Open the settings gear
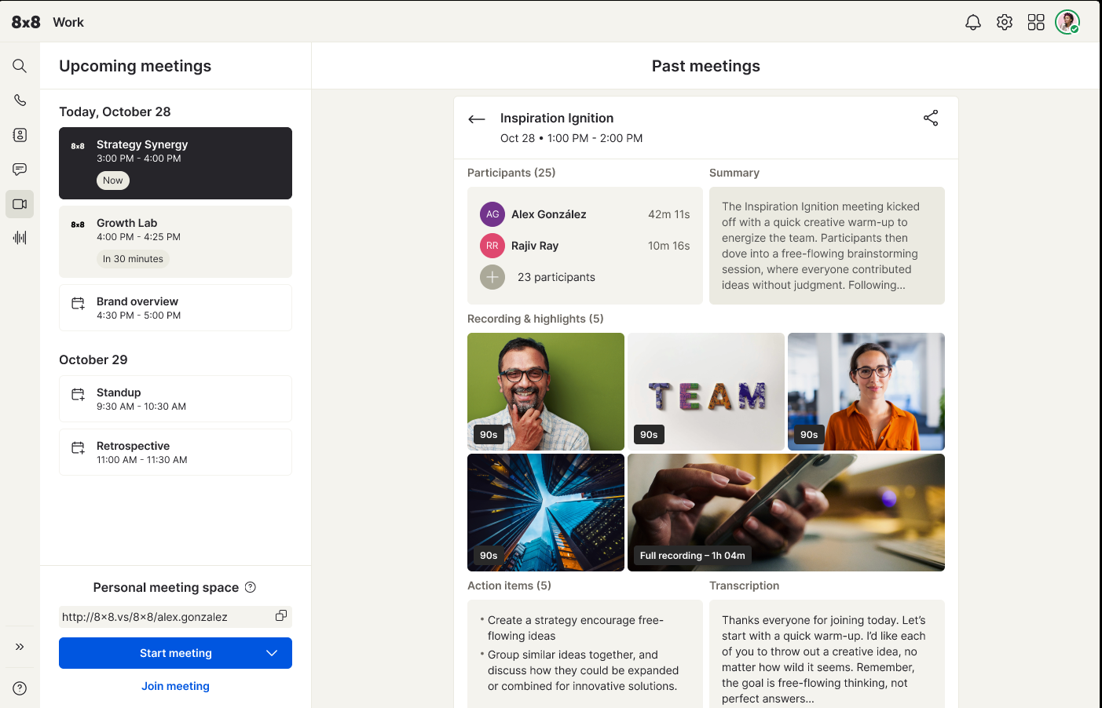Screen dimensions: 1102x708 pyautogui.click(x=1005, y=22)
